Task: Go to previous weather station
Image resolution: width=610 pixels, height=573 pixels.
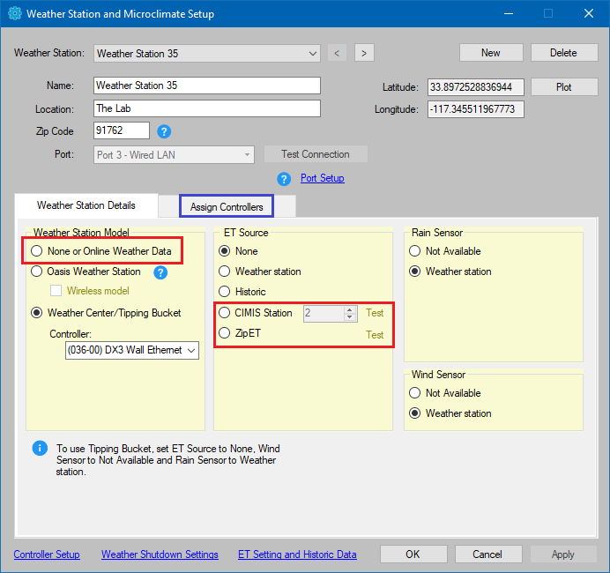Action: 337,53
